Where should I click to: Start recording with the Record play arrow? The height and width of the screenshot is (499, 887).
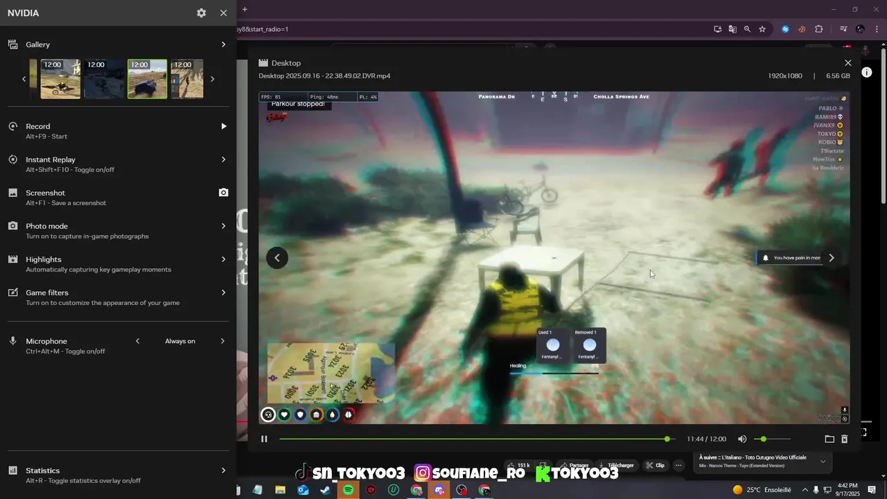point(223,126)
